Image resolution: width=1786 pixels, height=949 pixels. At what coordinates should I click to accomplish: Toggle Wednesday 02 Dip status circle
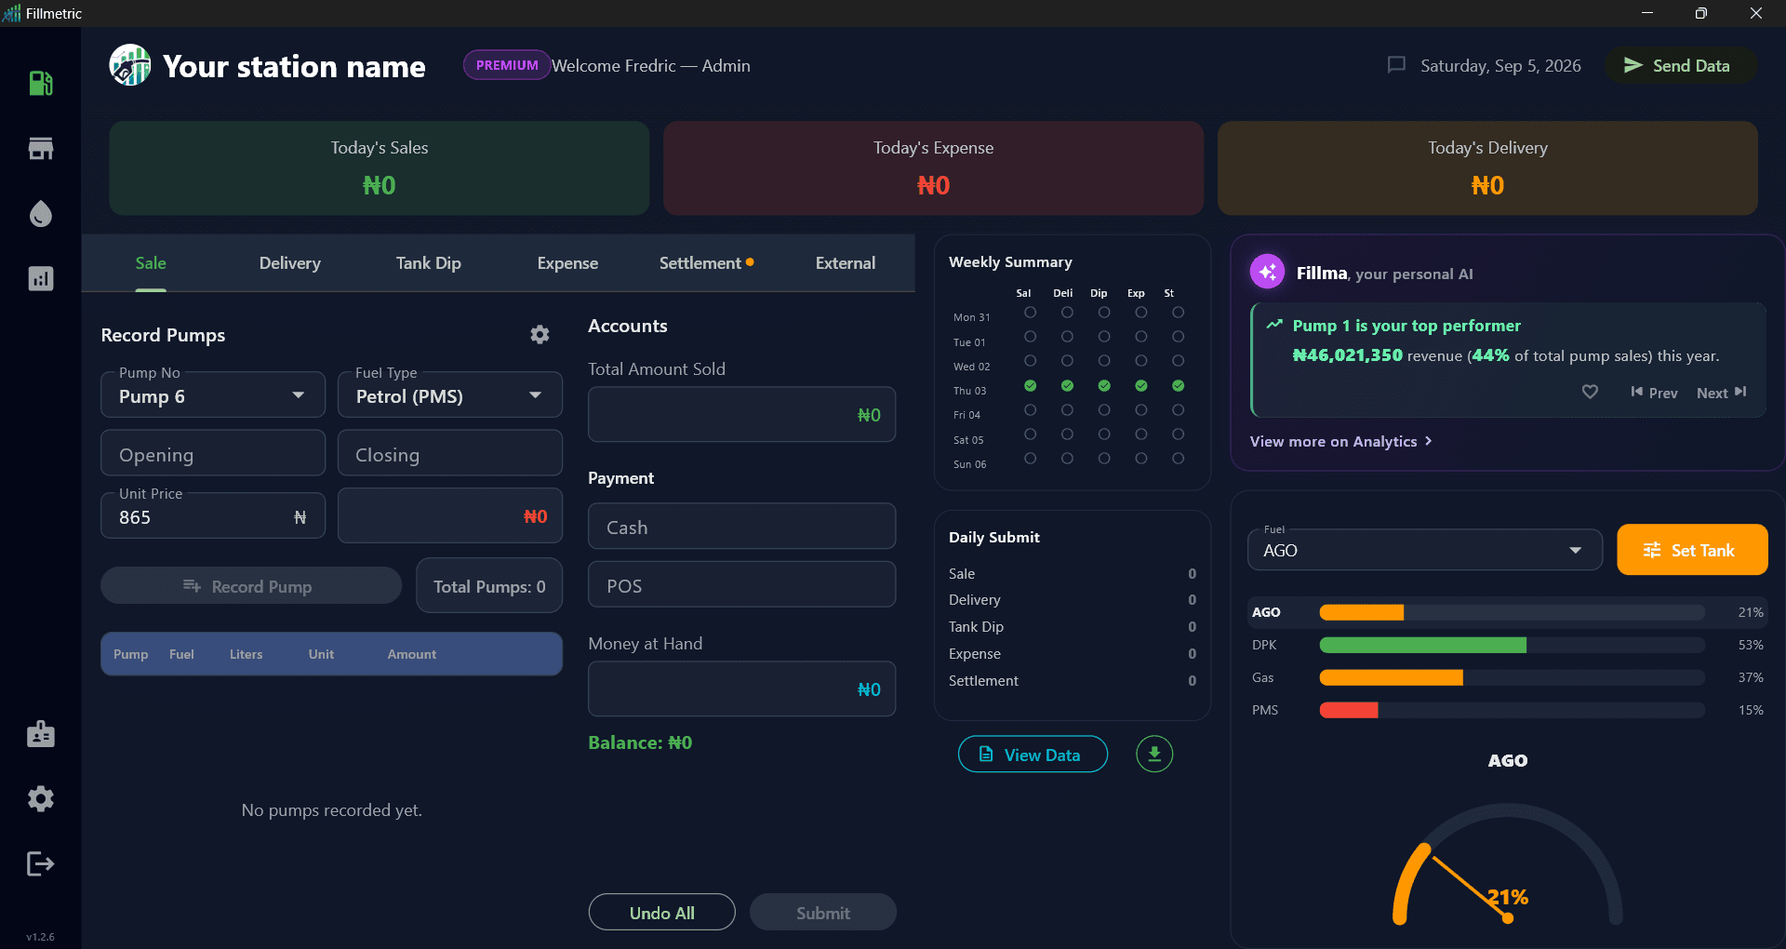tap(1104, 361)
